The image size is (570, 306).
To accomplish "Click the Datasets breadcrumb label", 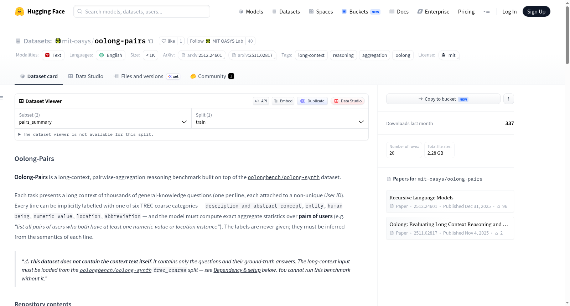I will click(x=38, y=41).
